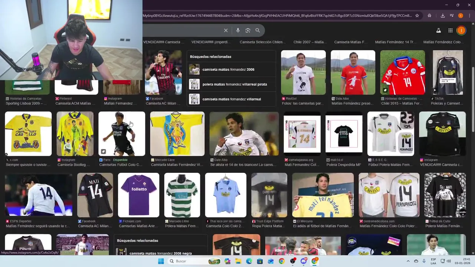
Task: Open caption 'El adiós al fútbol de Matías Fernán...'
Action: click(322, 226)
